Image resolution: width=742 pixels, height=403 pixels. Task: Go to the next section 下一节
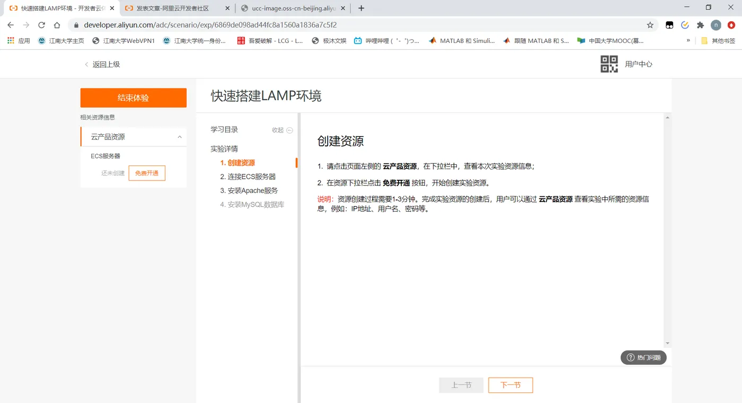510,385
